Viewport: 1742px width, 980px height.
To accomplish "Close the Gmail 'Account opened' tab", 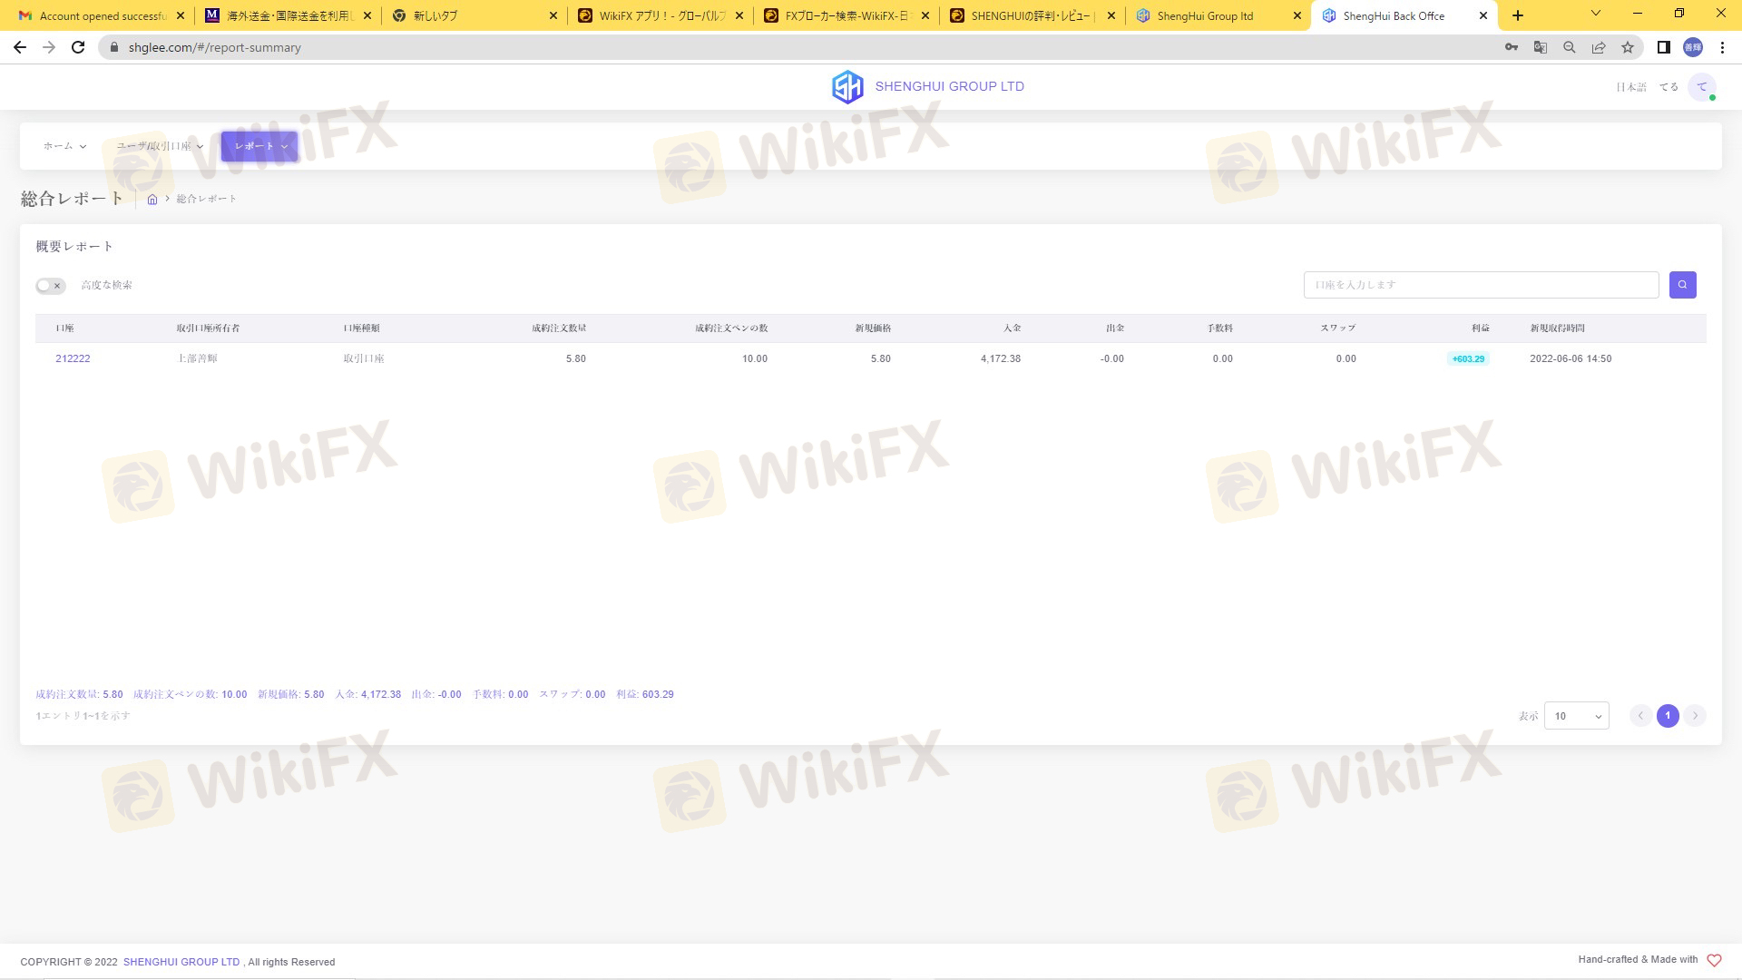I will (181, 16).
